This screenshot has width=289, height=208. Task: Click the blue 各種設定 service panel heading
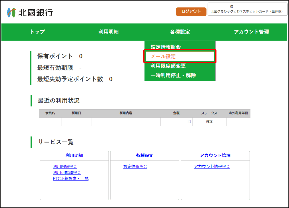click(145, 156)
